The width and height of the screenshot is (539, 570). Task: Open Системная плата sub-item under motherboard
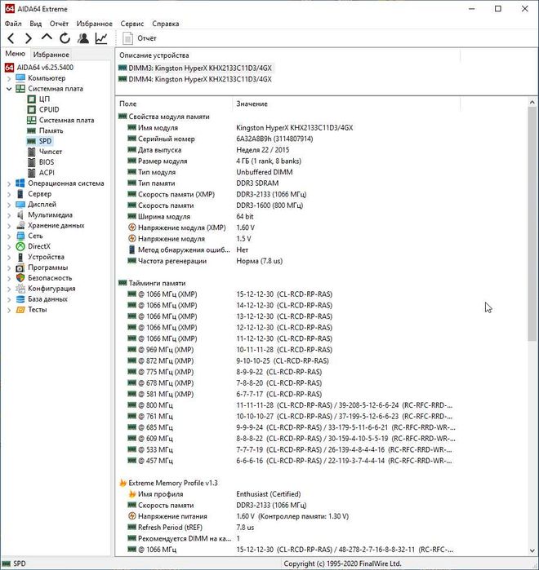(67, 120)
